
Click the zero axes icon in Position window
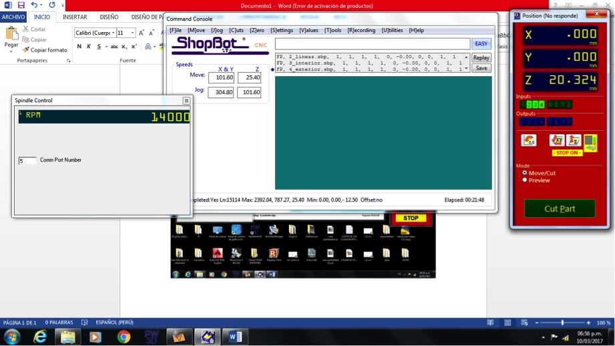[x=529, y=140]
